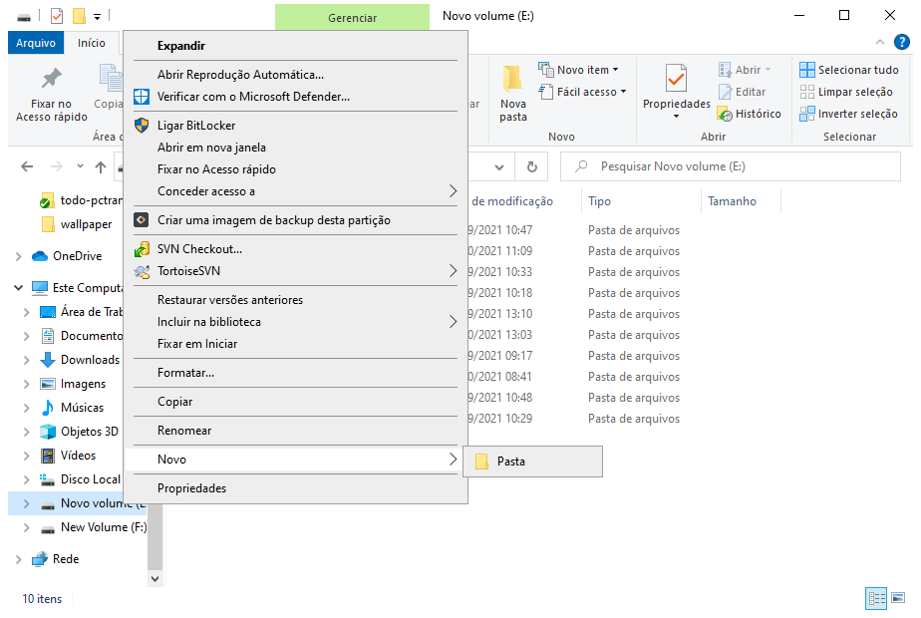Select Formatar... in the context menu
The height and width of the screenshot is (618, 921).
(x=185, y=373)
